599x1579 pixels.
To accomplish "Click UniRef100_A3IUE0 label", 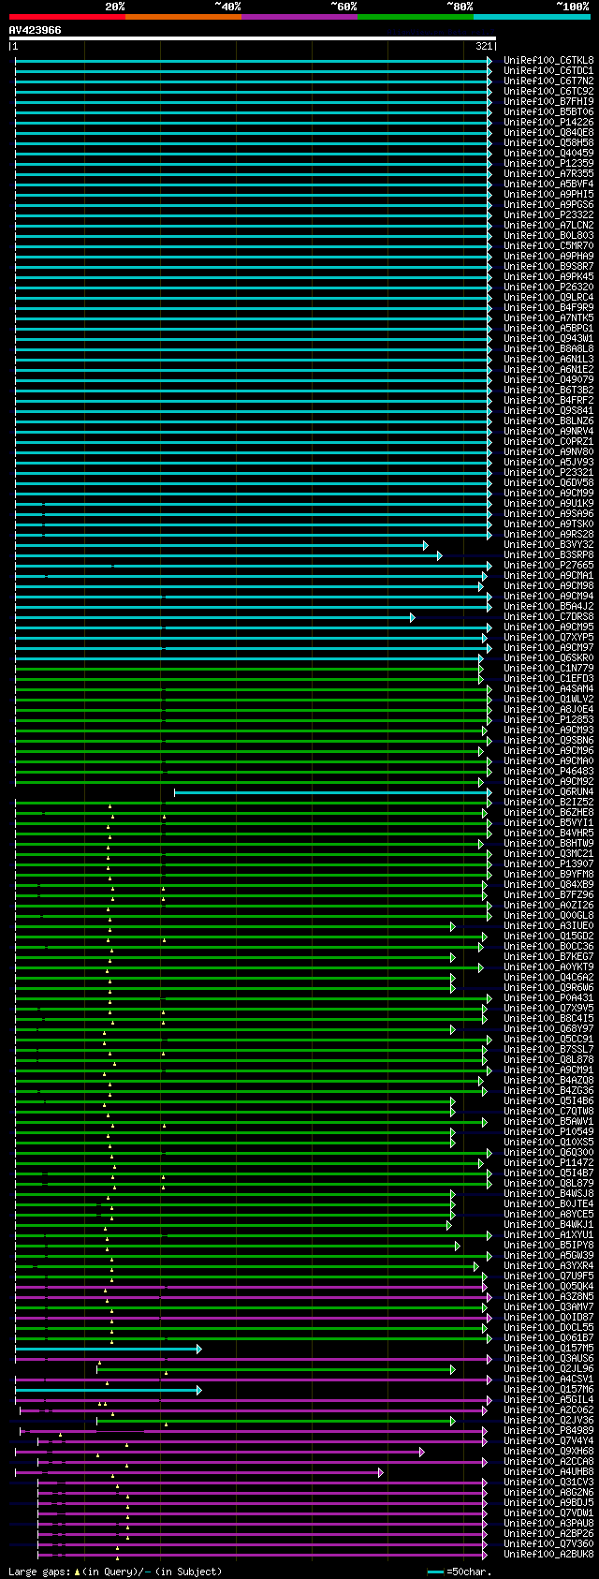I will coord(548,925).
